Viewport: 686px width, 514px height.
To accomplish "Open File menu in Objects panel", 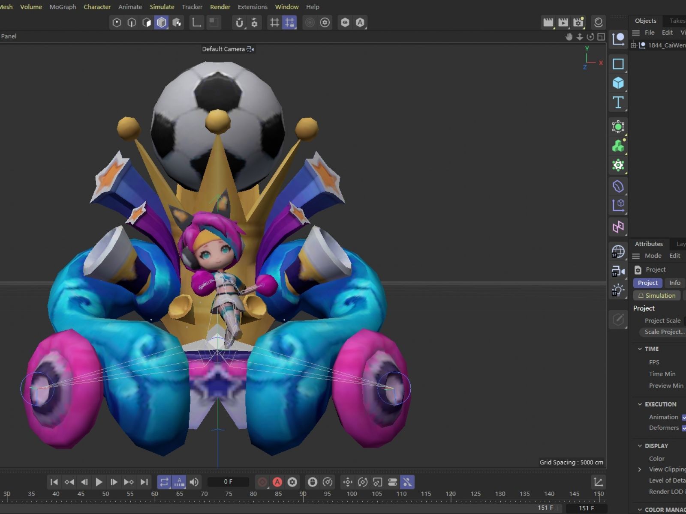I will pyautogui.click(x=650, y=33).
